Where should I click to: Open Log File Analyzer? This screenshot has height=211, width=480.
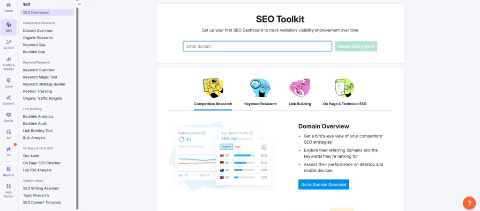37,170
